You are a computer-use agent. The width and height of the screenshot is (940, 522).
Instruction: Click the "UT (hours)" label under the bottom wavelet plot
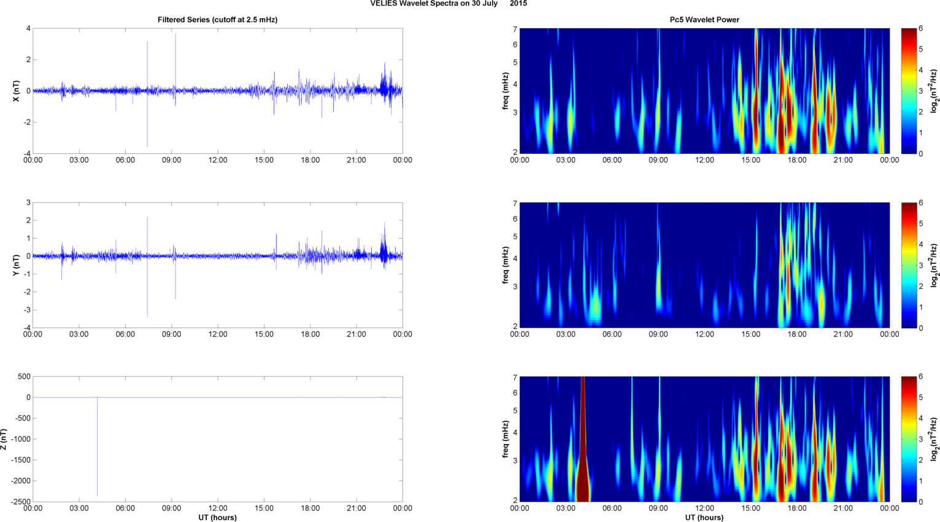(x=704, y=518)
